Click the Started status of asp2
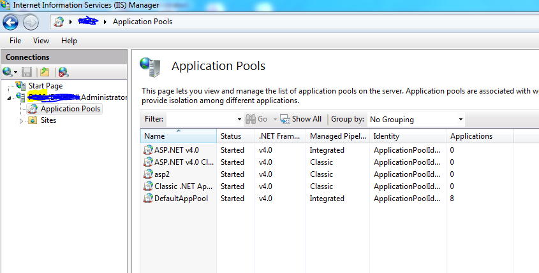 [x=232, y=174]
